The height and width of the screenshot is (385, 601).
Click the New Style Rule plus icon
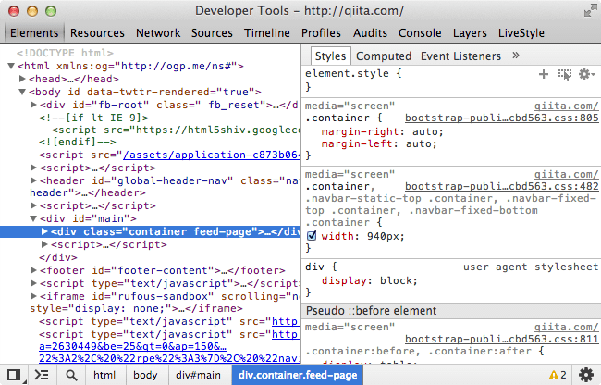point(543,74)
